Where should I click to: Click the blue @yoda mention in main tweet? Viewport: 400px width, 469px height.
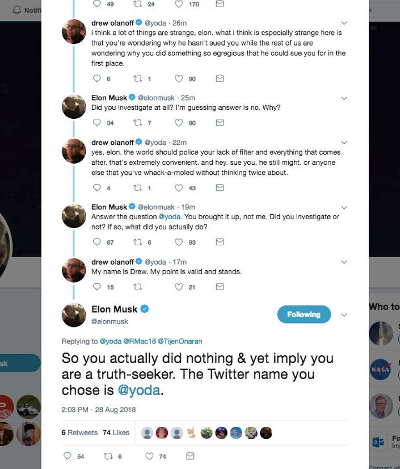(139, 390)
